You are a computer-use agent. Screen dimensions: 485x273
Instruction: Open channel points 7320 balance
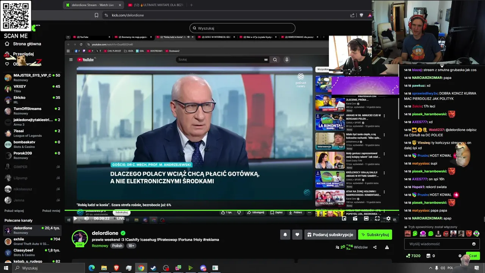[413, 256]
